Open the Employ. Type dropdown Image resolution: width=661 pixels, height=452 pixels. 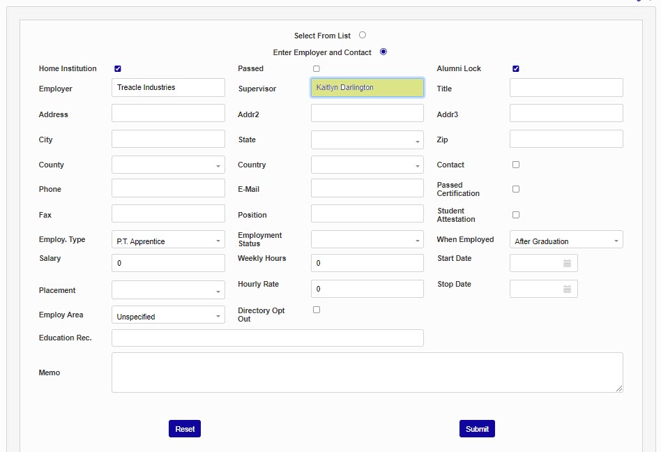coord(168,241)
